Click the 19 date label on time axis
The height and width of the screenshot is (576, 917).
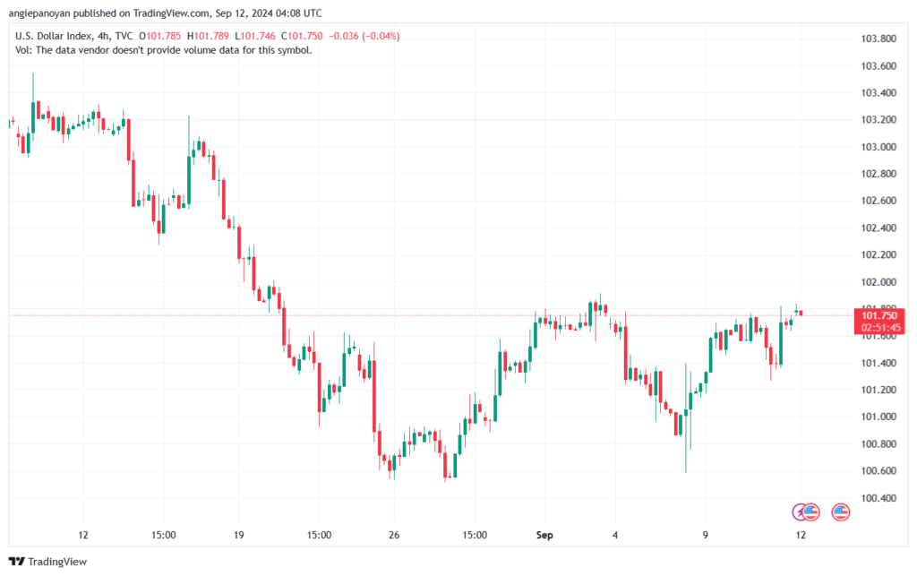238,535
